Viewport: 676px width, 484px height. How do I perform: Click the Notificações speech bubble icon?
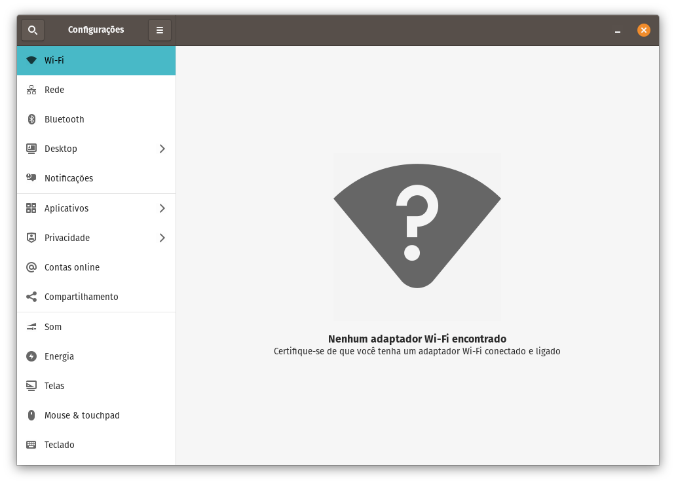tap(31, 178)
